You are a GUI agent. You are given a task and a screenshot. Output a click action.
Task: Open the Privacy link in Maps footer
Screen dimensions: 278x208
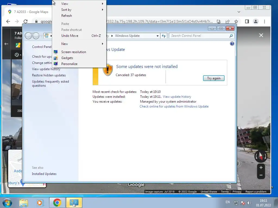pyautogui.click(x=237, y=191)
